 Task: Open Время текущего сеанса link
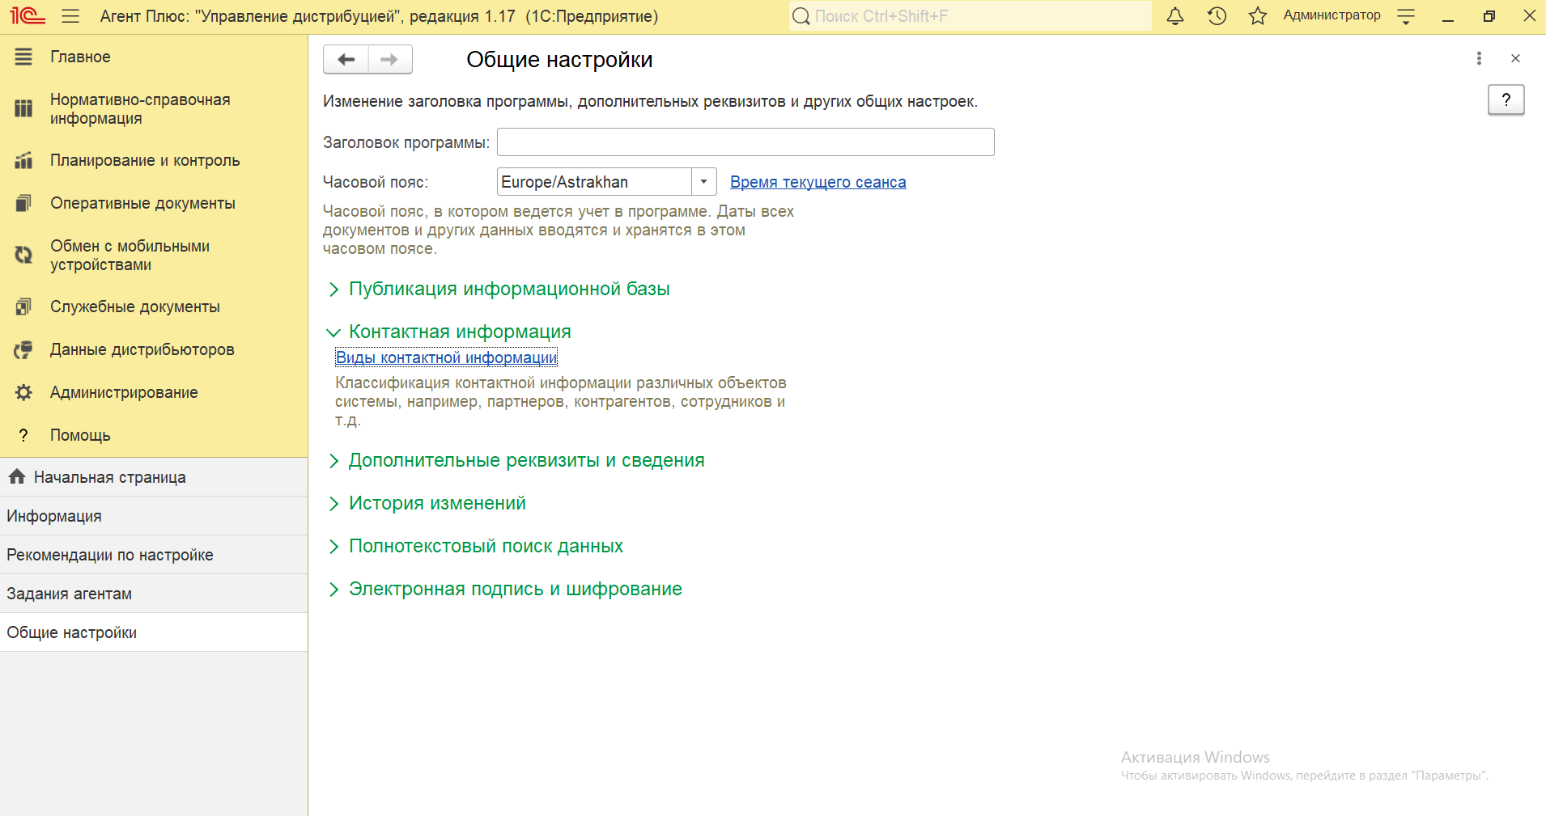pyautogui.click(x=818, y=182)
